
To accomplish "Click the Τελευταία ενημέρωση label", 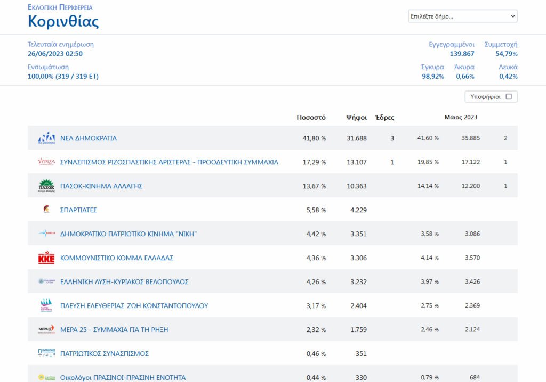I will tap(61, 45).
